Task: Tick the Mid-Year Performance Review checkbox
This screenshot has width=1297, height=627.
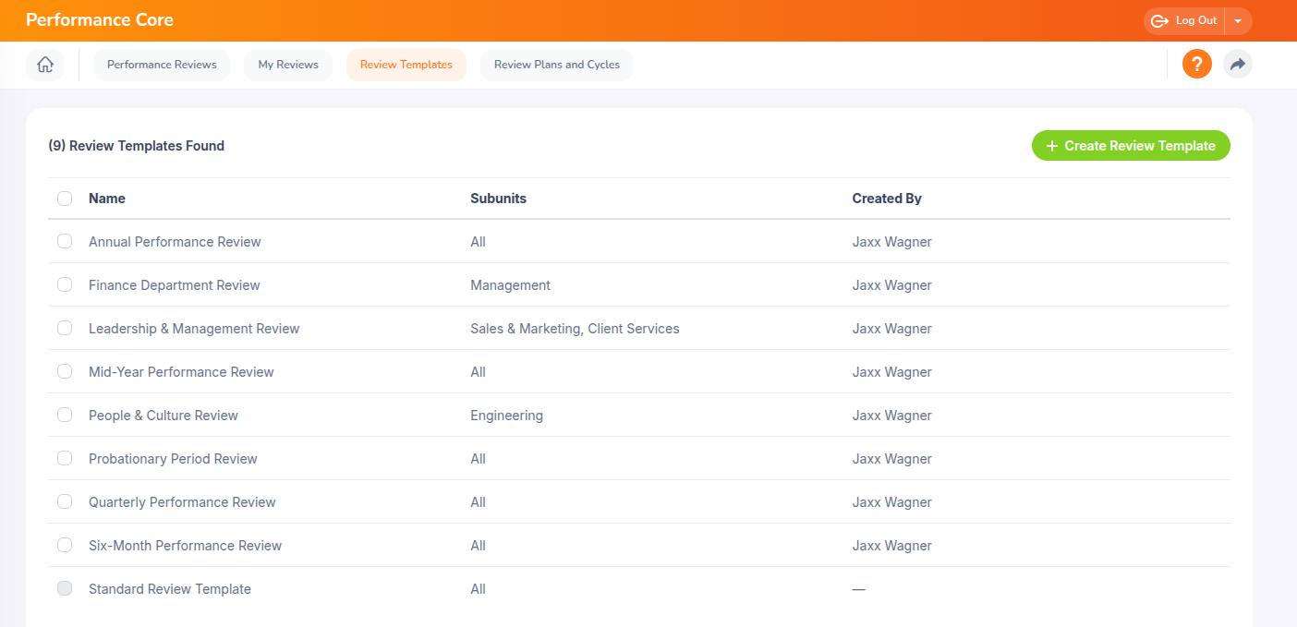Action: 65,371
